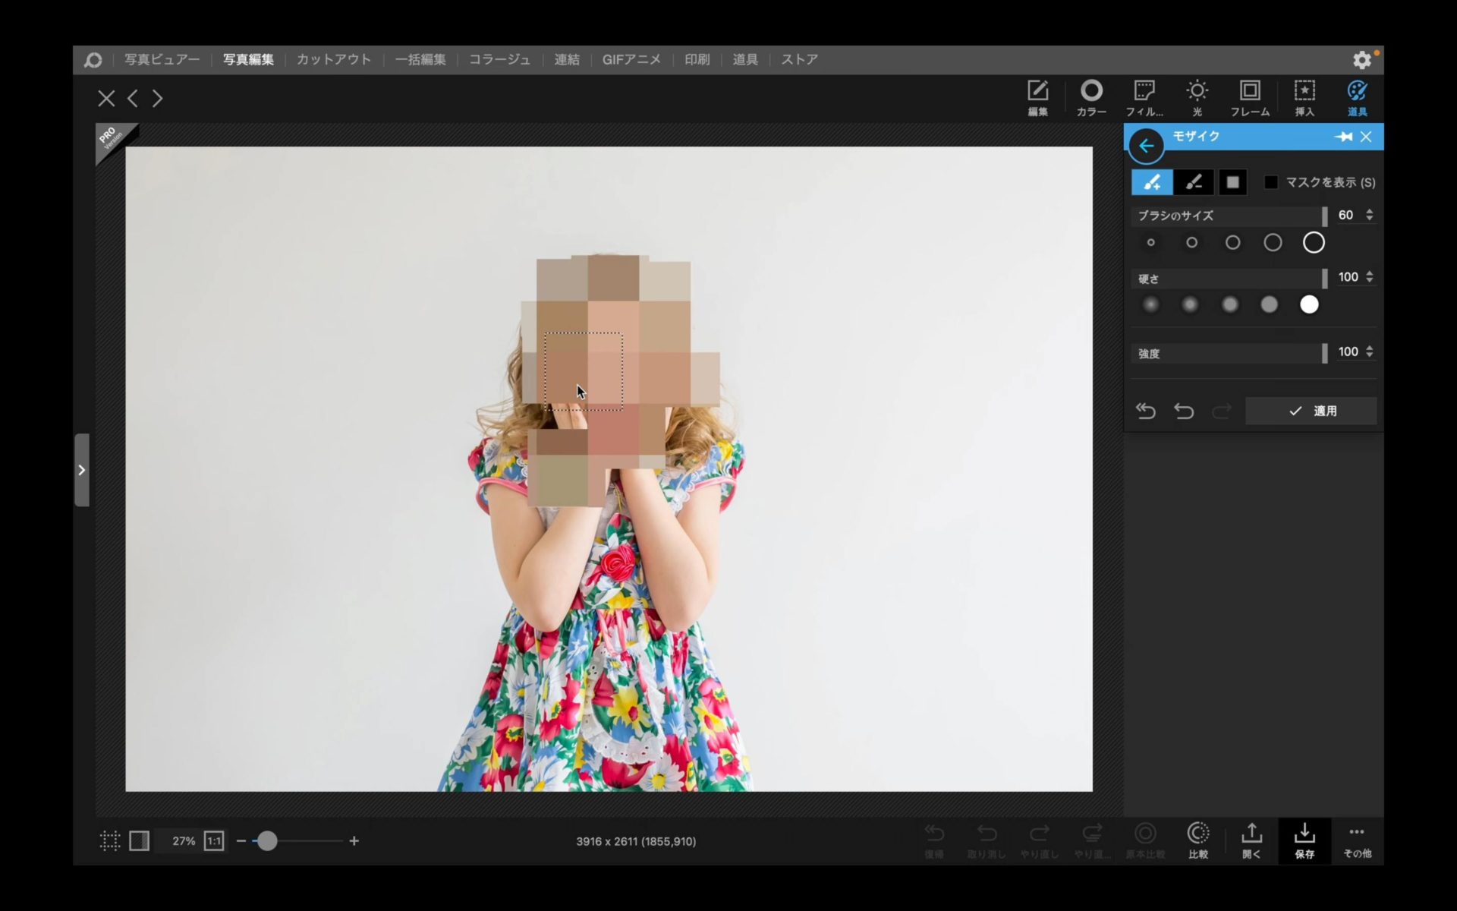Click the zoom slider handle
Screen dimensions: 1457x911
tap(267, 840)
